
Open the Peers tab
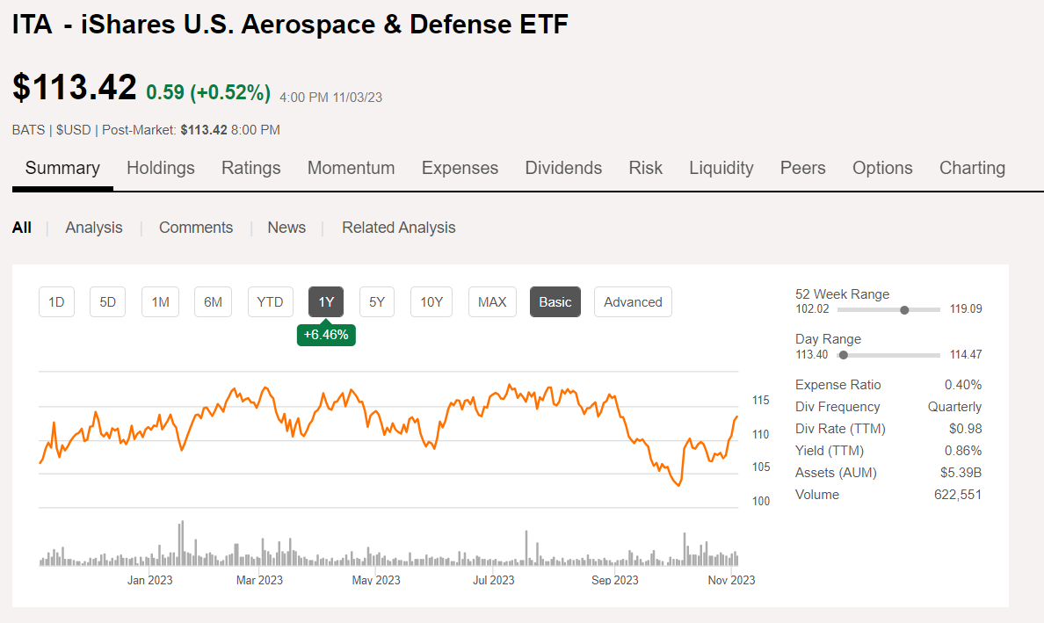(803, 168)
